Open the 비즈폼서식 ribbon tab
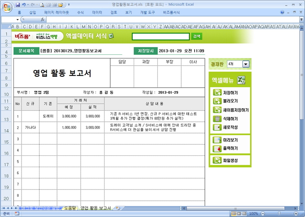This screenshot has width=305, height=217. [171, 13]
